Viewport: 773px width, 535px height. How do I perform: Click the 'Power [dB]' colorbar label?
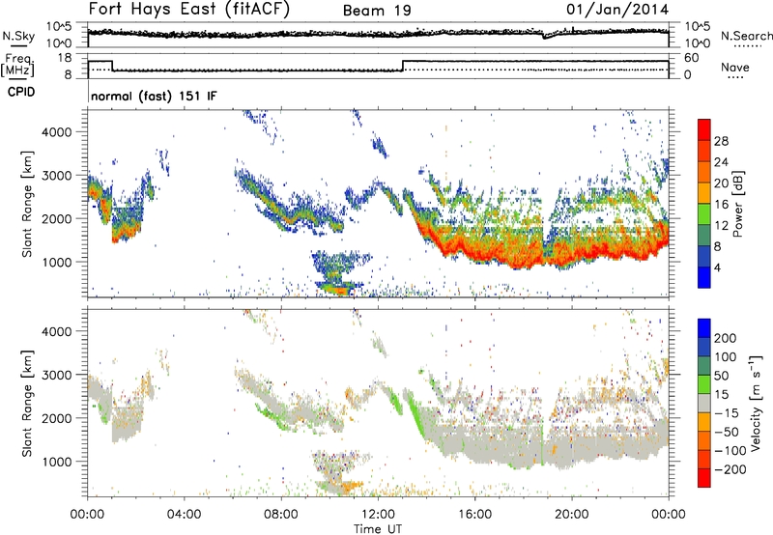(737, 204)
